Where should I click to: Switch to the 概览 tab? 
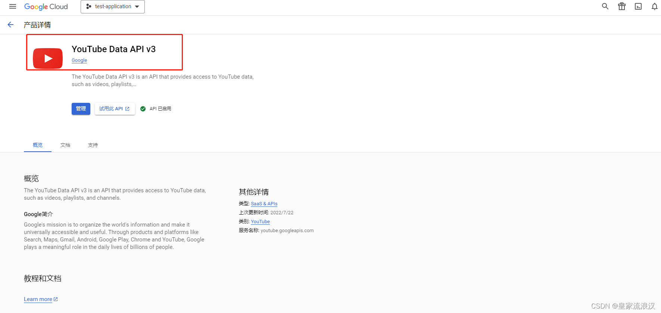click(x=38, y=145)
